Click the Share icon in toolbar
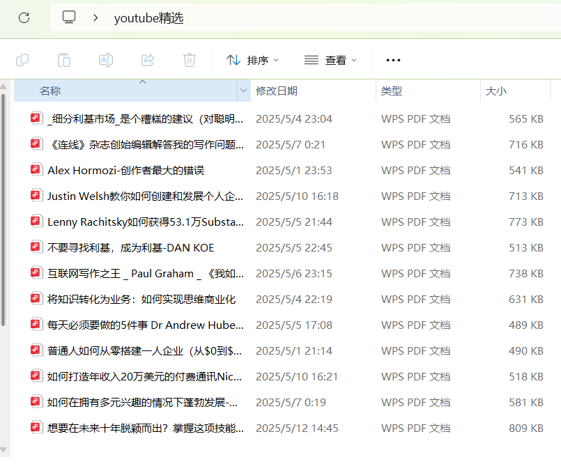 (148, 60)
